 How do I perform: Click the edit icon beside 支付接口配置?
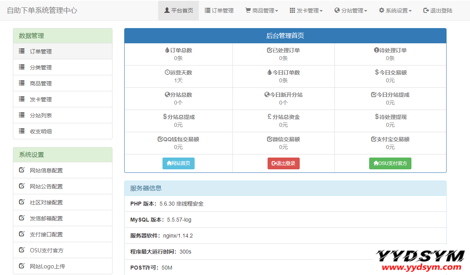22,234
